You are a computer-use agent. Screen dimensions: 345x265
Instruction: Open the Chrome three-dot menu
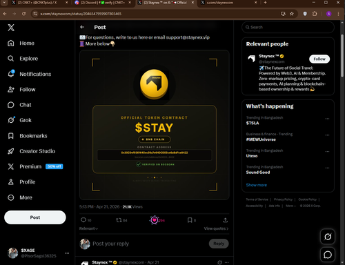tap(338, 14)
